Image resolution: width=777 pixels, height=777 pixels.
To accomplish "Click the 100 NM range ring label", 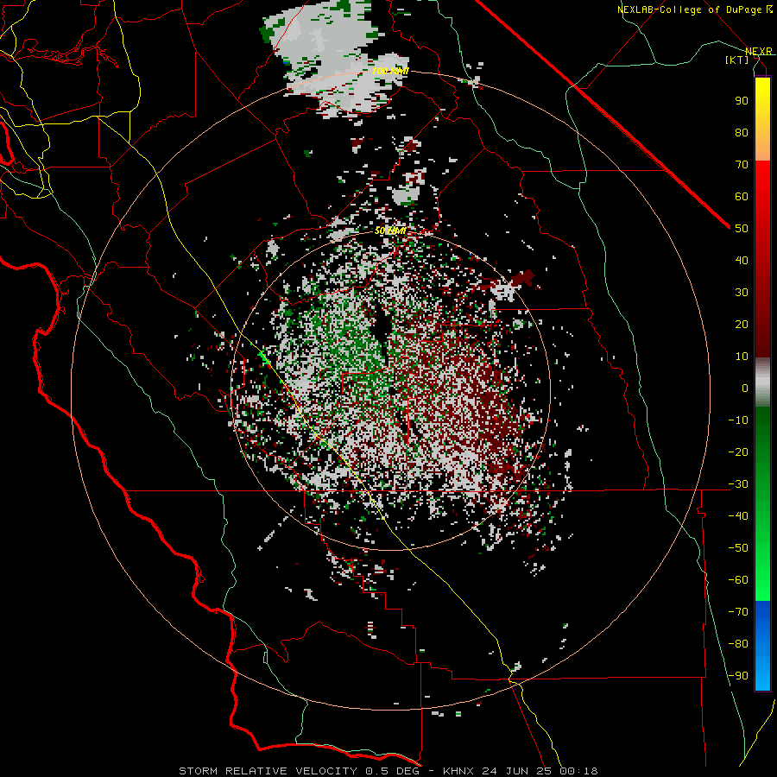I will pos(390,72).
